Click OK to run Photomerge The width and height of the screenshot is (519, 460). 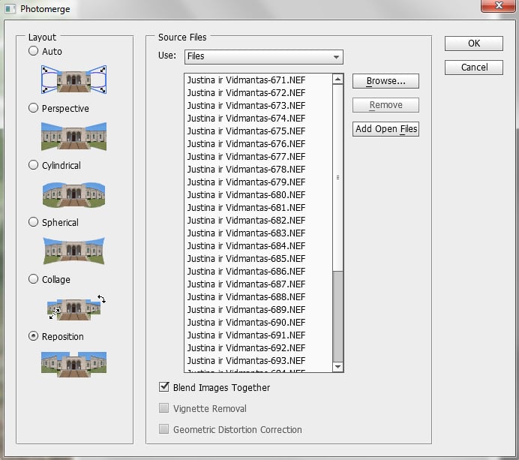[474, 44]
